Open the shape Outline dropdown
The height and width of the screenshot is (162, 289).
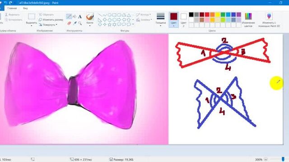(x=144, y=15)
